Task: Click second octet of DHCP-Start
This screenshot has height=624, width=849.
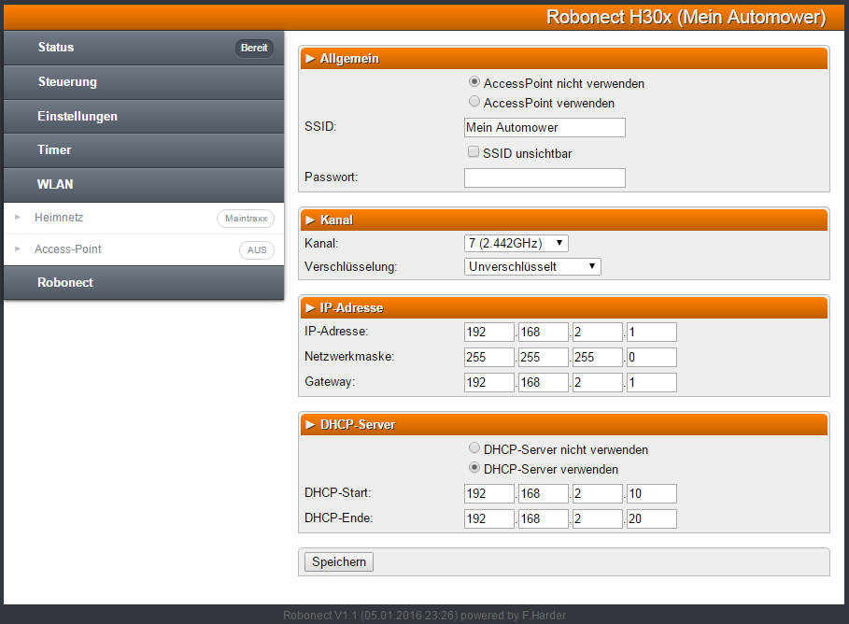Action: (543, 493)
